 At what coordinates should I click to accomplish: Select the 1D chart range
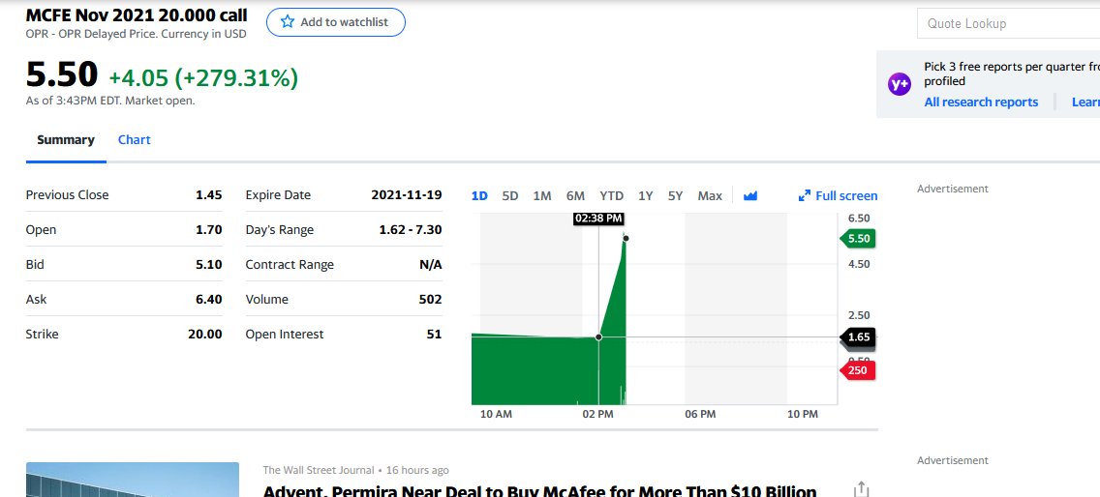[479, 195]
